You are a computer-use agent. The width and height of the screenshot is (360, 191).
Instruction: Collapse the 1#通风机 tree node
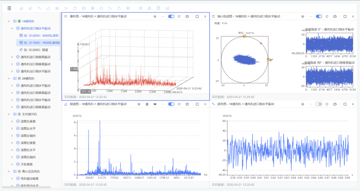click(x=9, y=21)
